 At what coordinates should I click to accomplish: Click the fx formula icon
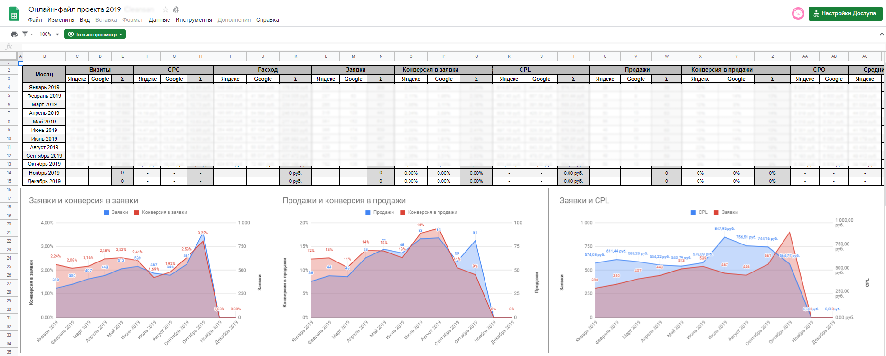[x=9, y=47]
